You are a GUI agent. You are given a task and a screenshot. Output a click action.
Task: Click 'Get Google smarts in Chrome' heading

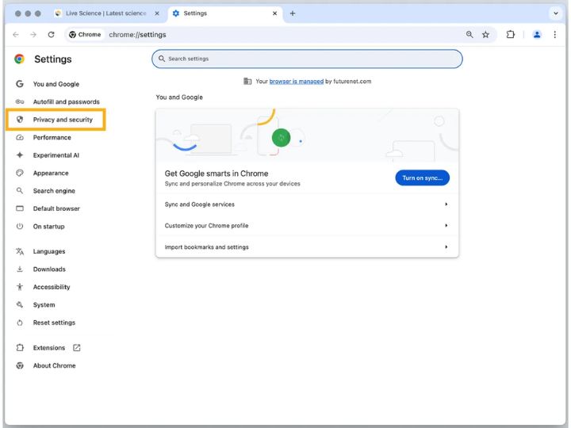(x=217, y=174)
